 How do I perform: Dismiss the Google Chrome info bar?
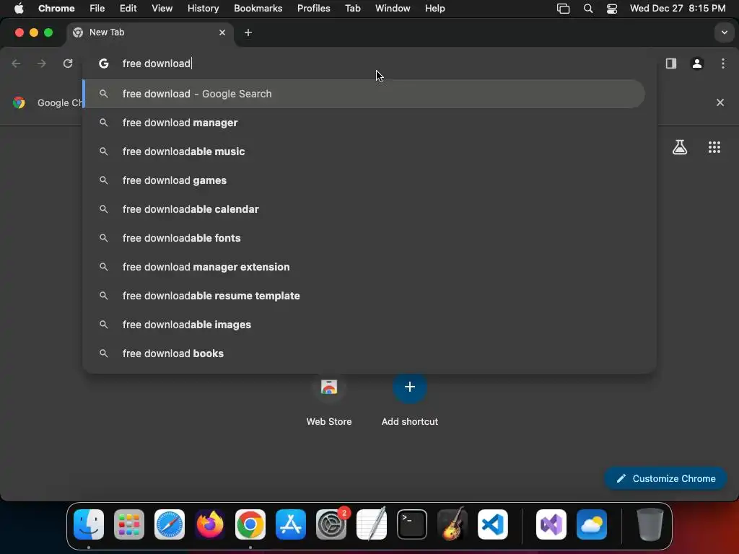point(720,102)
